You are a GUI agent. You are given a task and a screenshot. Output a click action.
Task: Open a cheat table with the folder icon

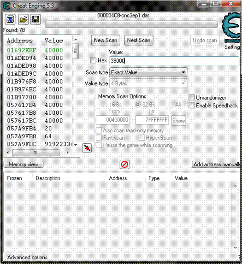[x=24, y=19]
